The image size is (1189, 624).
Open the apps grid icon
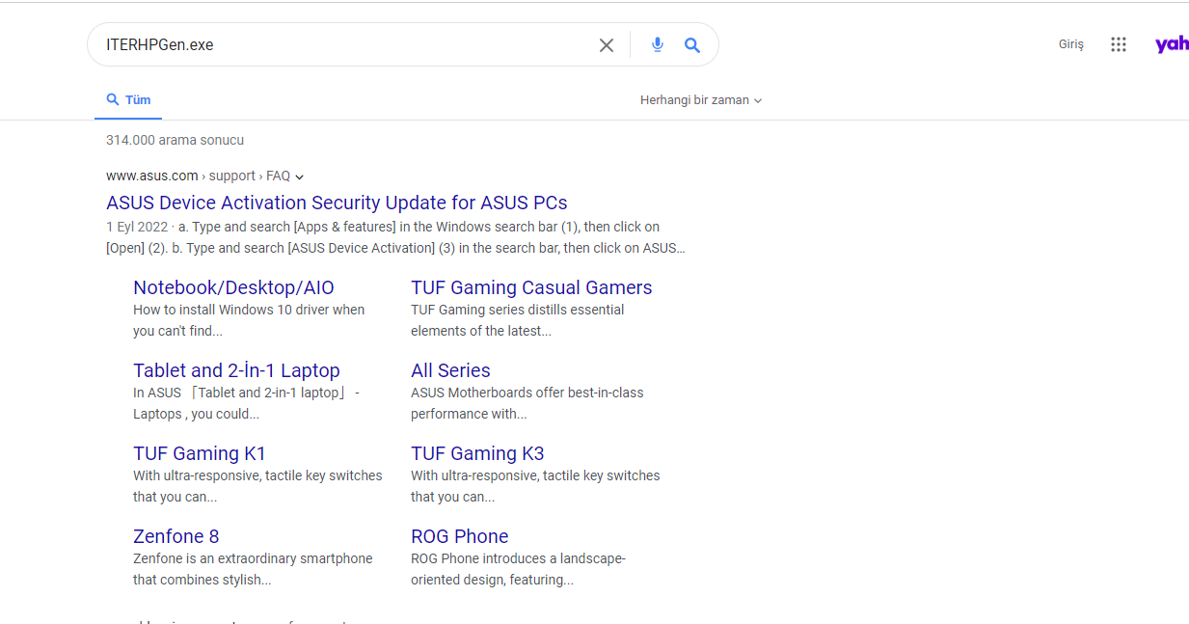[x=1119, y=44]
